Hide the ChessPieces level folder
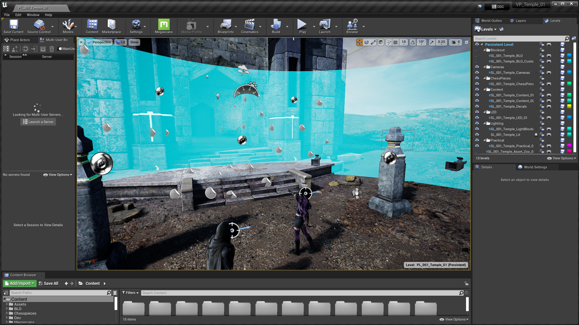Image resolution: width=579 pixels, height=325 pixels. [477, 78]
